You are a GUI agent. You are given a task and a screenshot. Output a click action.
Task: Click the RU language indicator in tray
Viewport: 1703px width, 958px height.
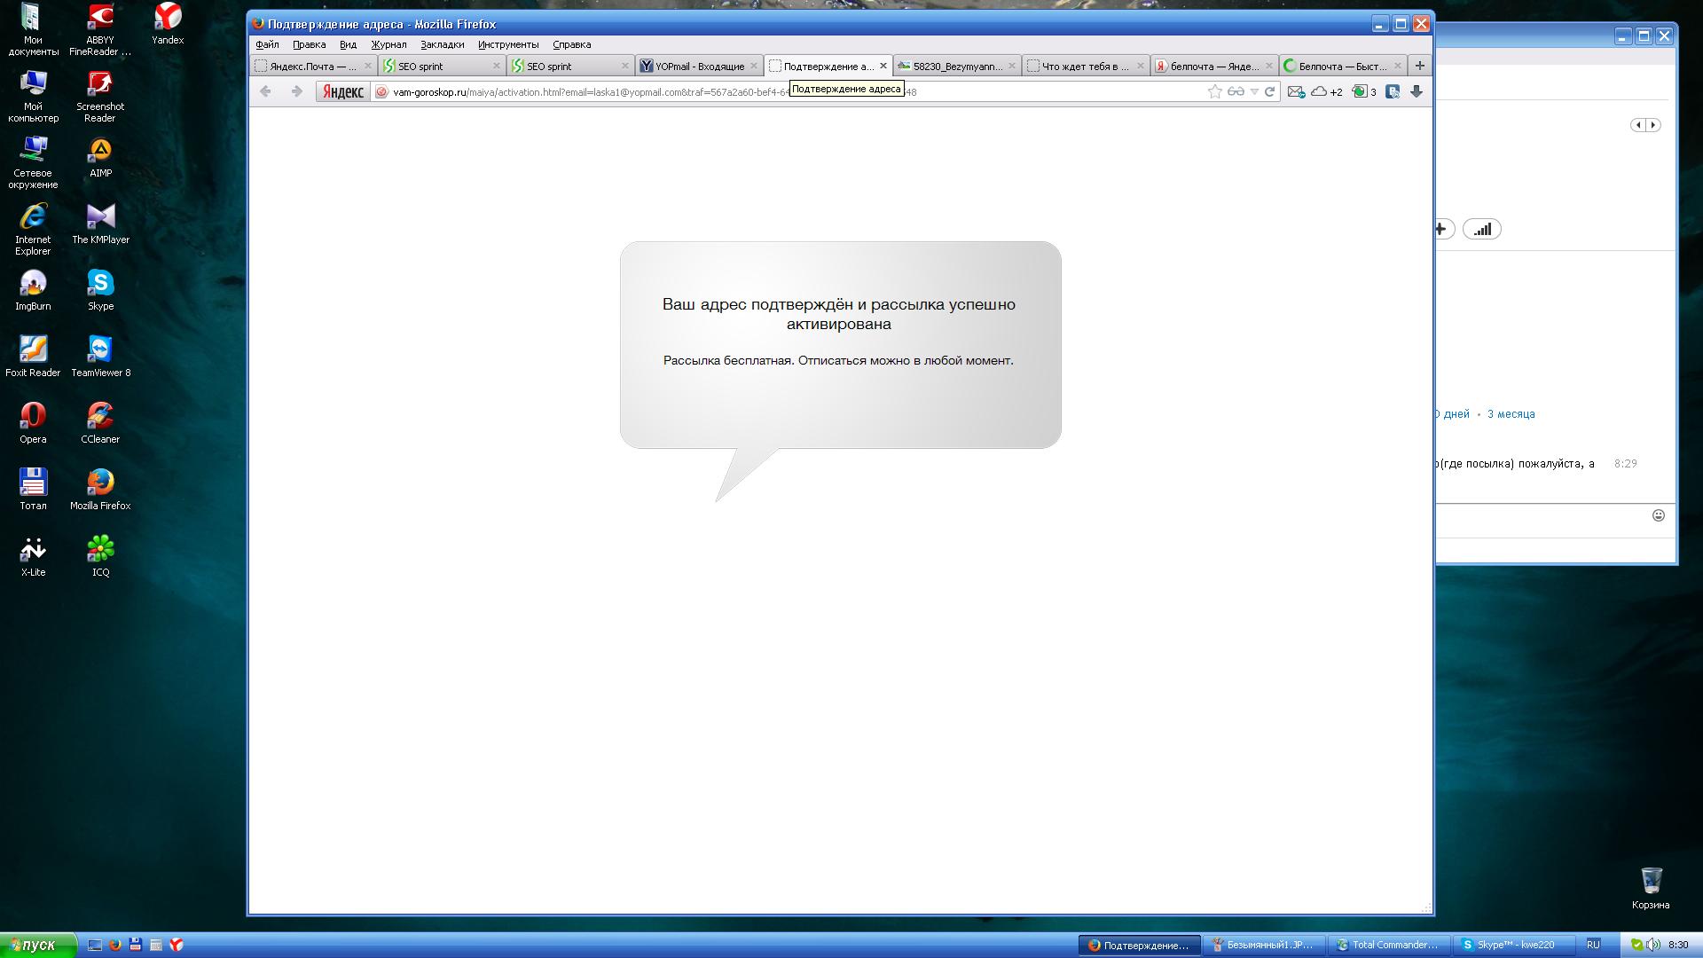1593,945
